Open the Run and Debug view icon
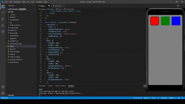The image size is (185, 104). [3, 25]
